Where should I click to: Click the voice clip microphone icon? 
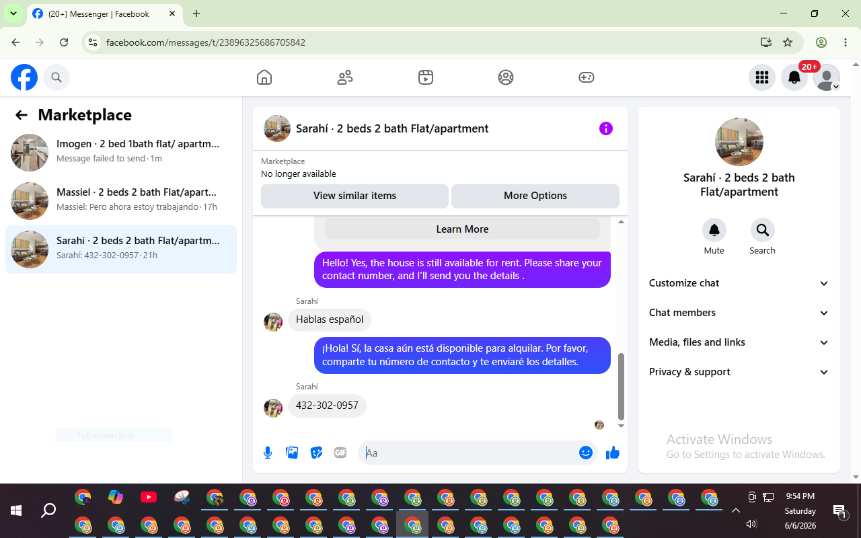(268, 453)
